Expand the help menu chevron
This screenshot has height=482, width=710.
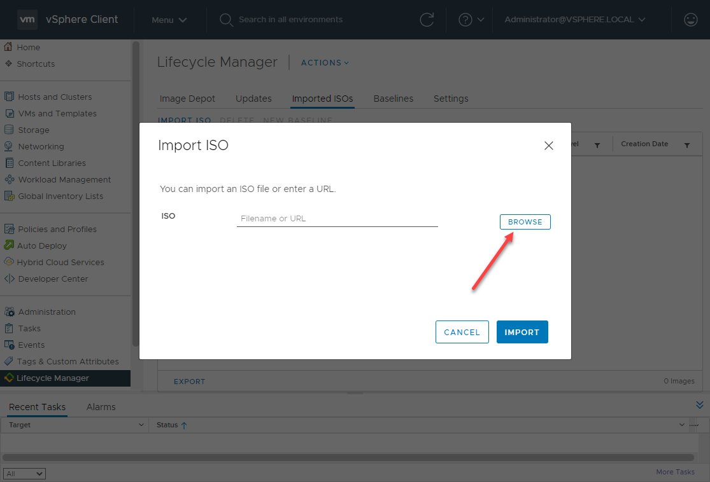[481, 20]
